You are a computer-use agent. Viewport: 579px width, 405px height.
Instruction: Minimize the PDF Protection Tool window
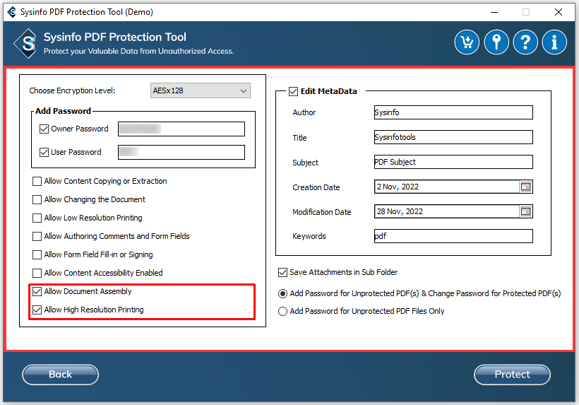(x=494, y=12)
